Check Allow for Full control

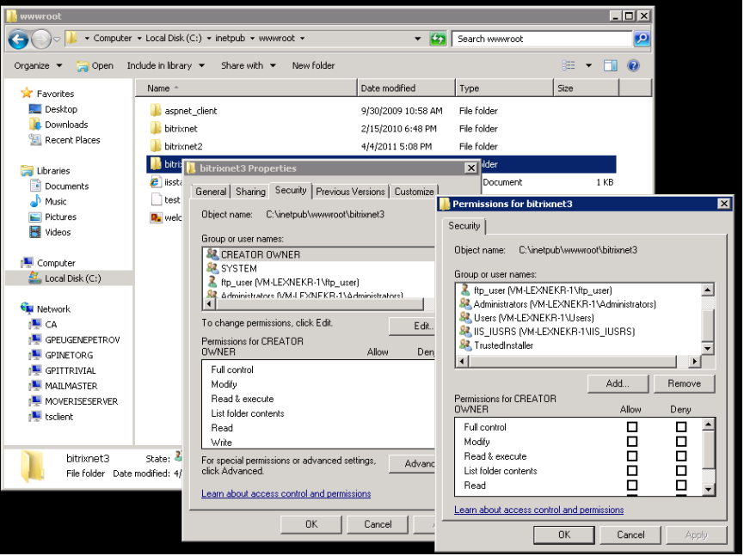point(632,426)
